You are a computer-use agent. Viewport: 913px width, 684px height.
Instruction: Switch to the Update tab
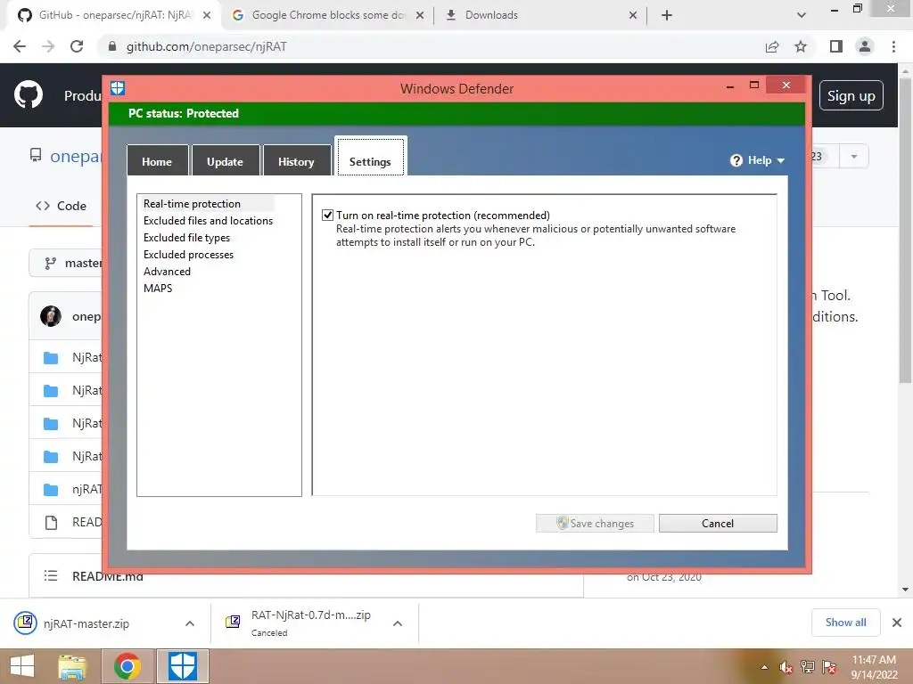click(x=226, y=161)
